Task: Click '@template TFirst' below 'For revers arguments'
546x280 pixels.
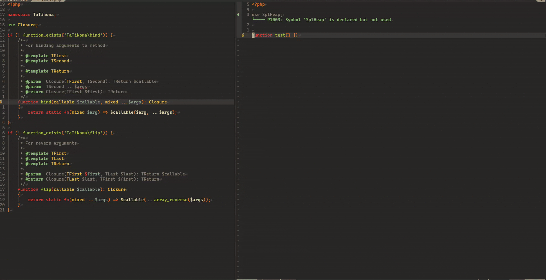Action: tap(46, 153)
